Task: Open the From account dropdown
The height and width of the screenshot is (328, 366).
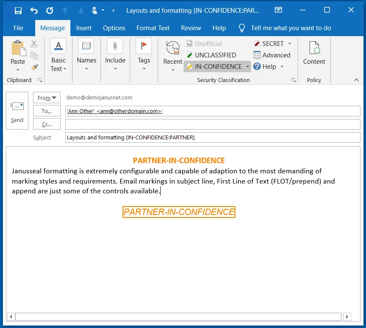Action: (x=47, y=98)
